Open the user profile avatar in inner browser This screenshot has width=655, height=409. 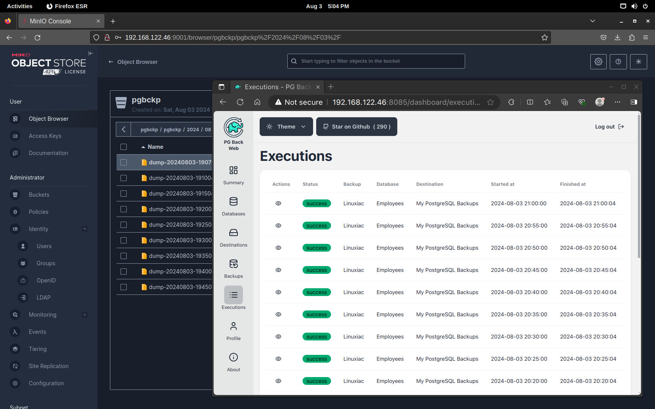click(600, 102)
